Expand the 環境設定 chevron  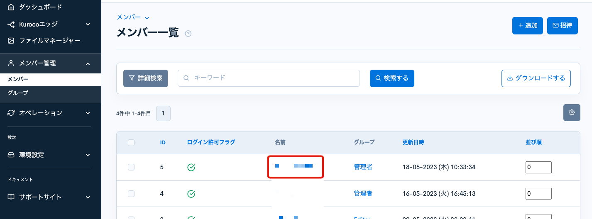point(88,155)
